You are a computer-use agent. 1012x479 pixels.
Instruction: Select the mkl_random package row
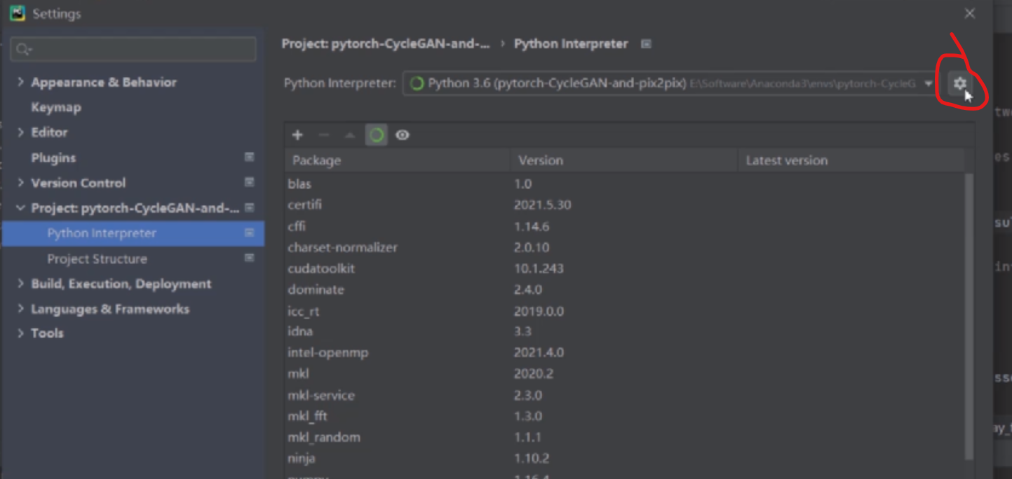point(624,437)
